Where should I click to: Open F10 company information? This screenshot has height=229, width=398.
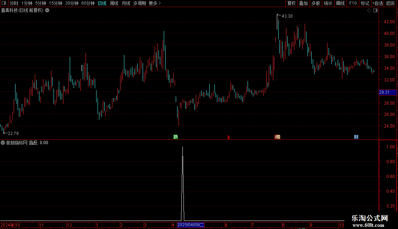coord(353,3)
